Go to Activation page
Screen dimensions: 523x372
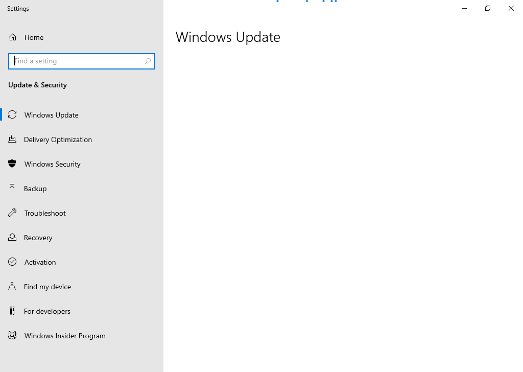(82, 262)
